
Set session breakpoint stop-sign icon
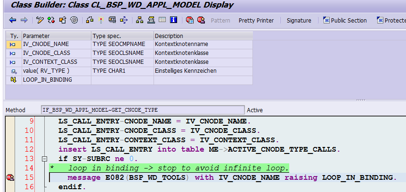click(190, 20)
